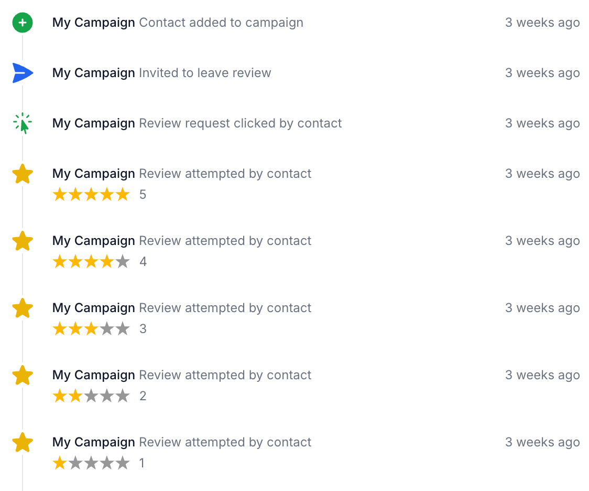Viewport: 589px width, 491px height.
Task: Click the four-star rating row
Action: [100, 262]
